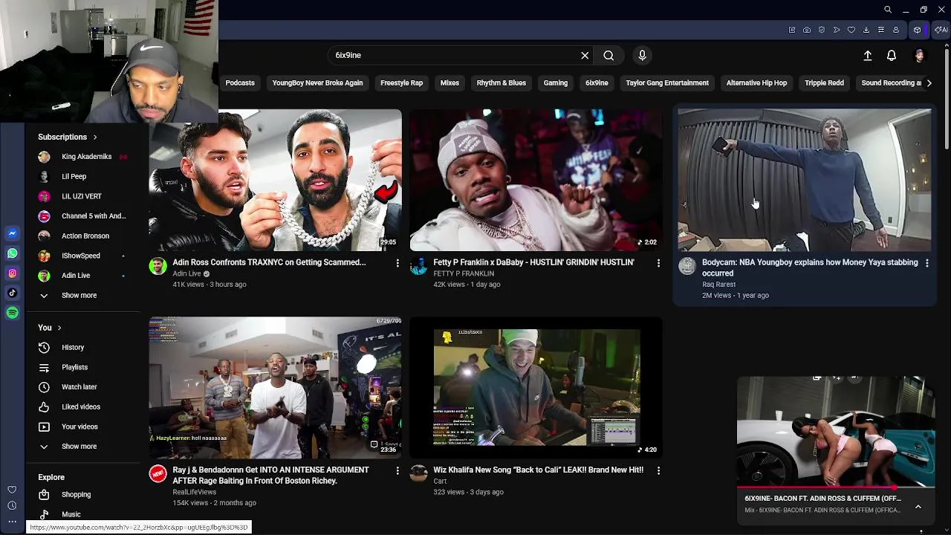This screenshot has height=535, width=951.
Task: Open options menu for Adin Ross Confronts video
Action: (x=397, y=263)
